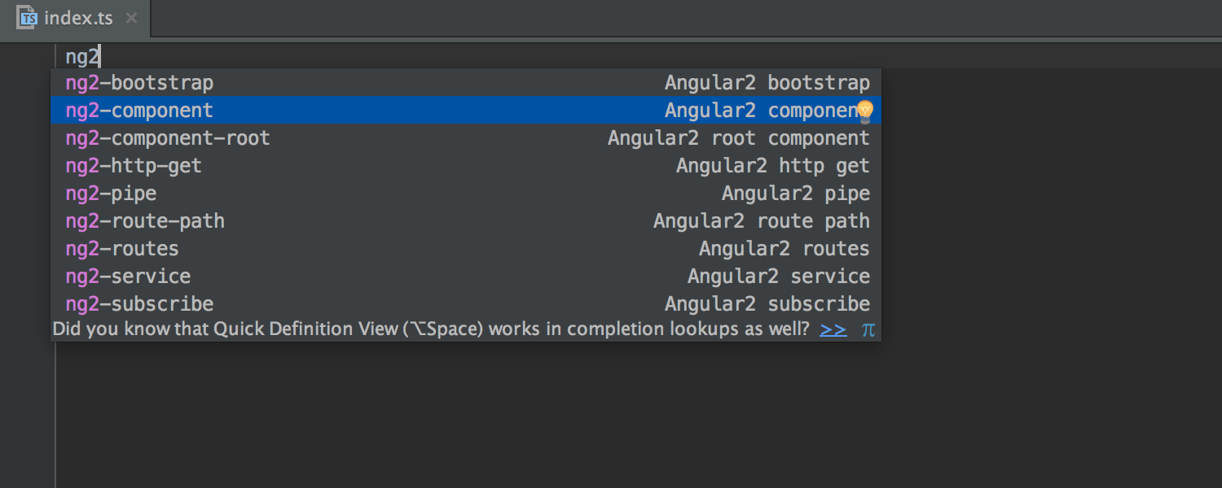Select the ng2-route-path suggestion
The width and height of the screenshot is (1222, 488).
[145, 221]
